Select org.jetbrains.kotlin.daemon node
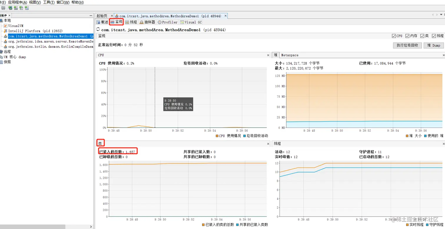 coord(51,46)
